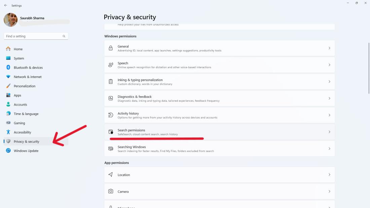Expand Search permissions chevron arrow
This screenshot has width=370, height=208.
tap(329, 132)
